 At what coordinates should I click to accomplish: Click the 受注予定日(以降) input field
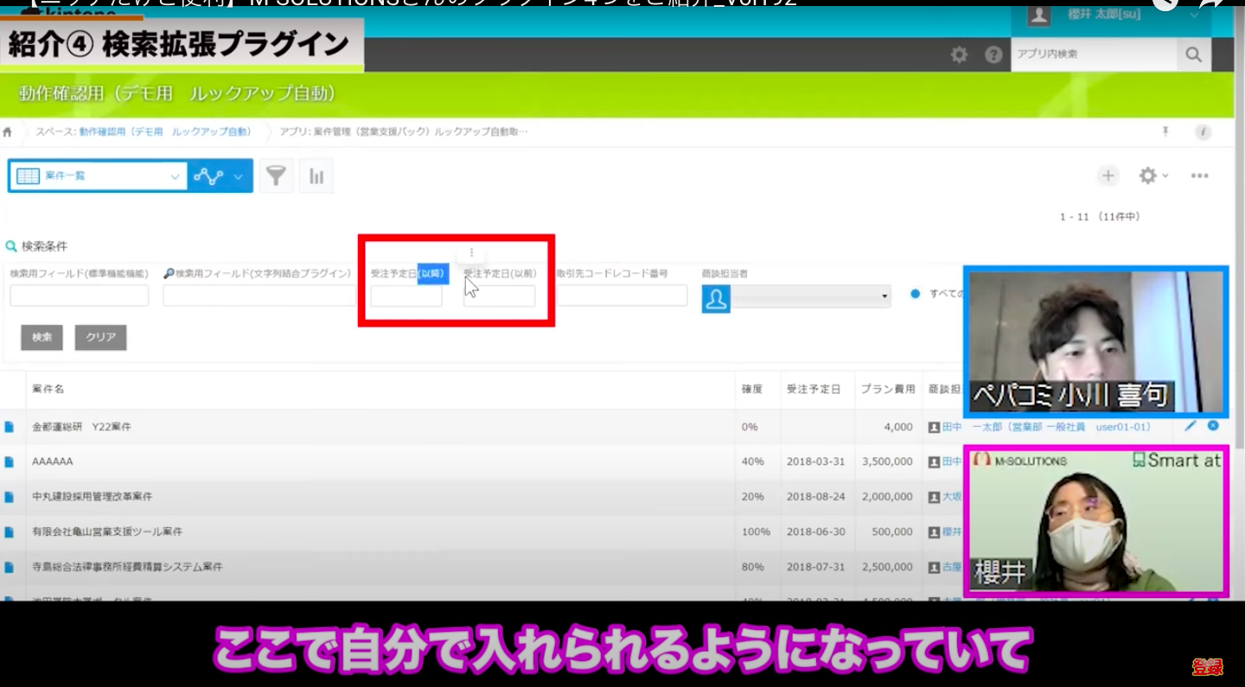click(x=405, y=296)
